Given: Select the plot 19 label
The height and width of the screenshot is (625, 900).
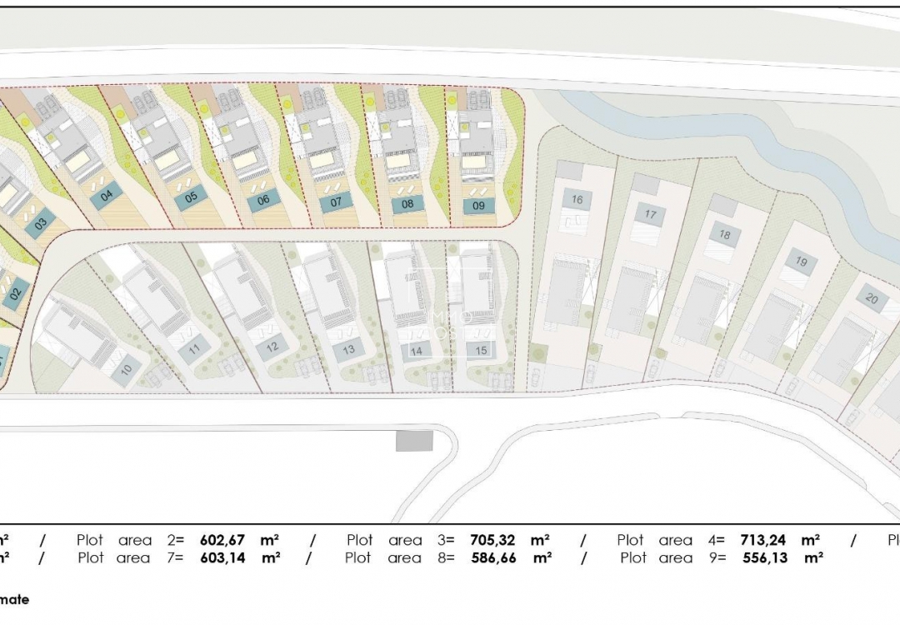Looking at the screenshot, I should point(801,262).
